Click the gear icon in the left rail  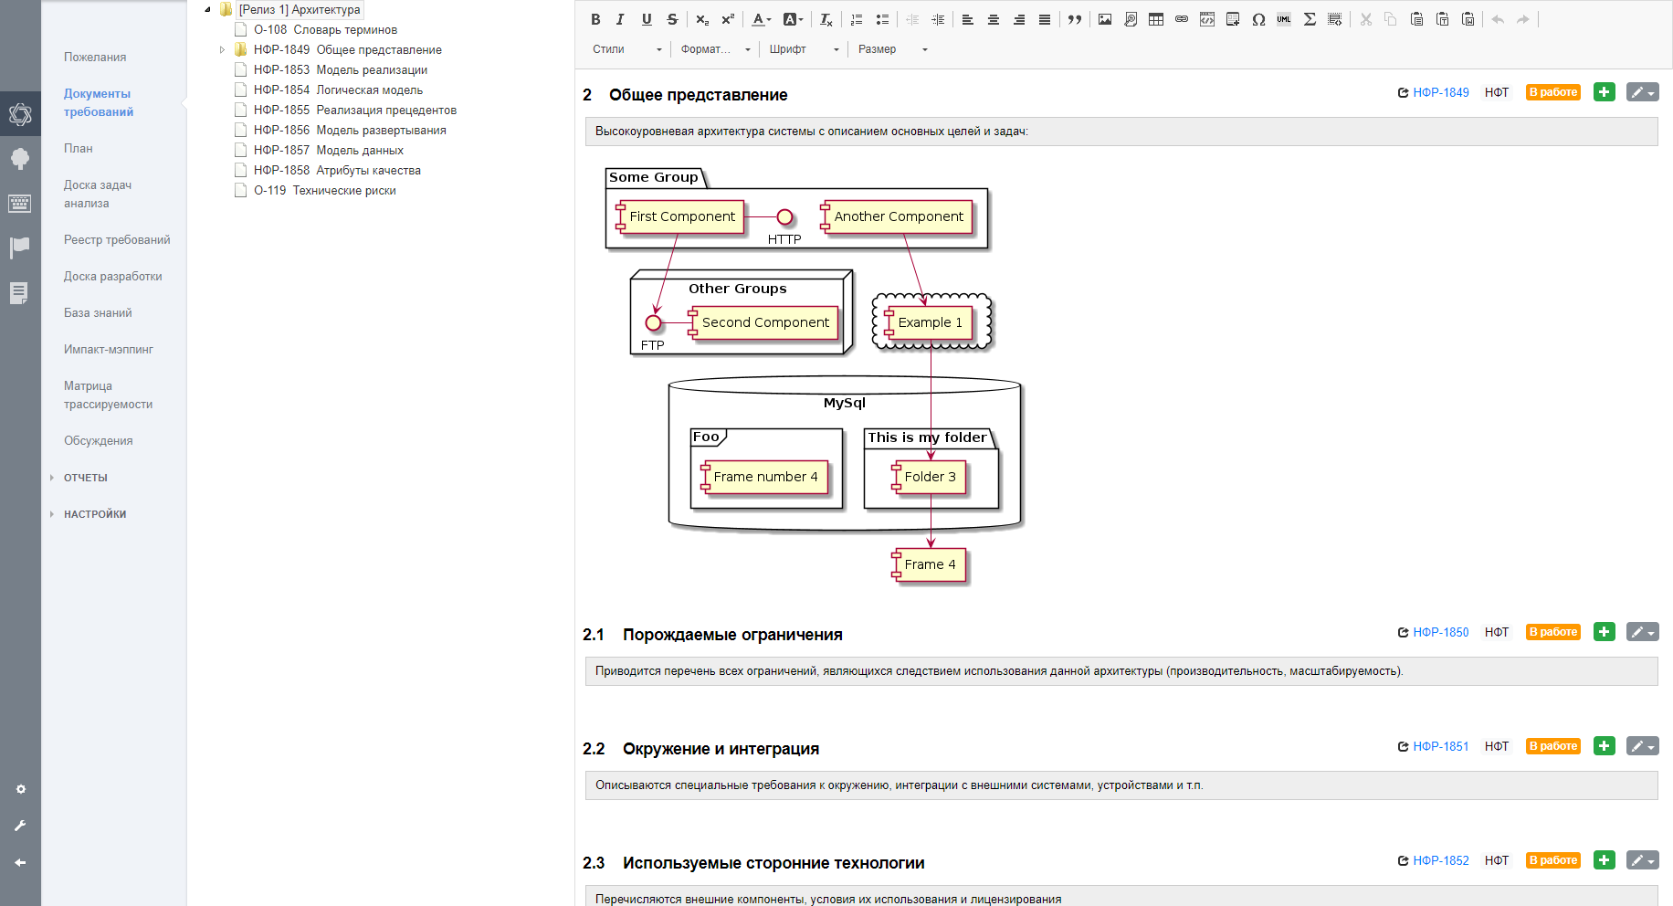click(x=20, y=789)
